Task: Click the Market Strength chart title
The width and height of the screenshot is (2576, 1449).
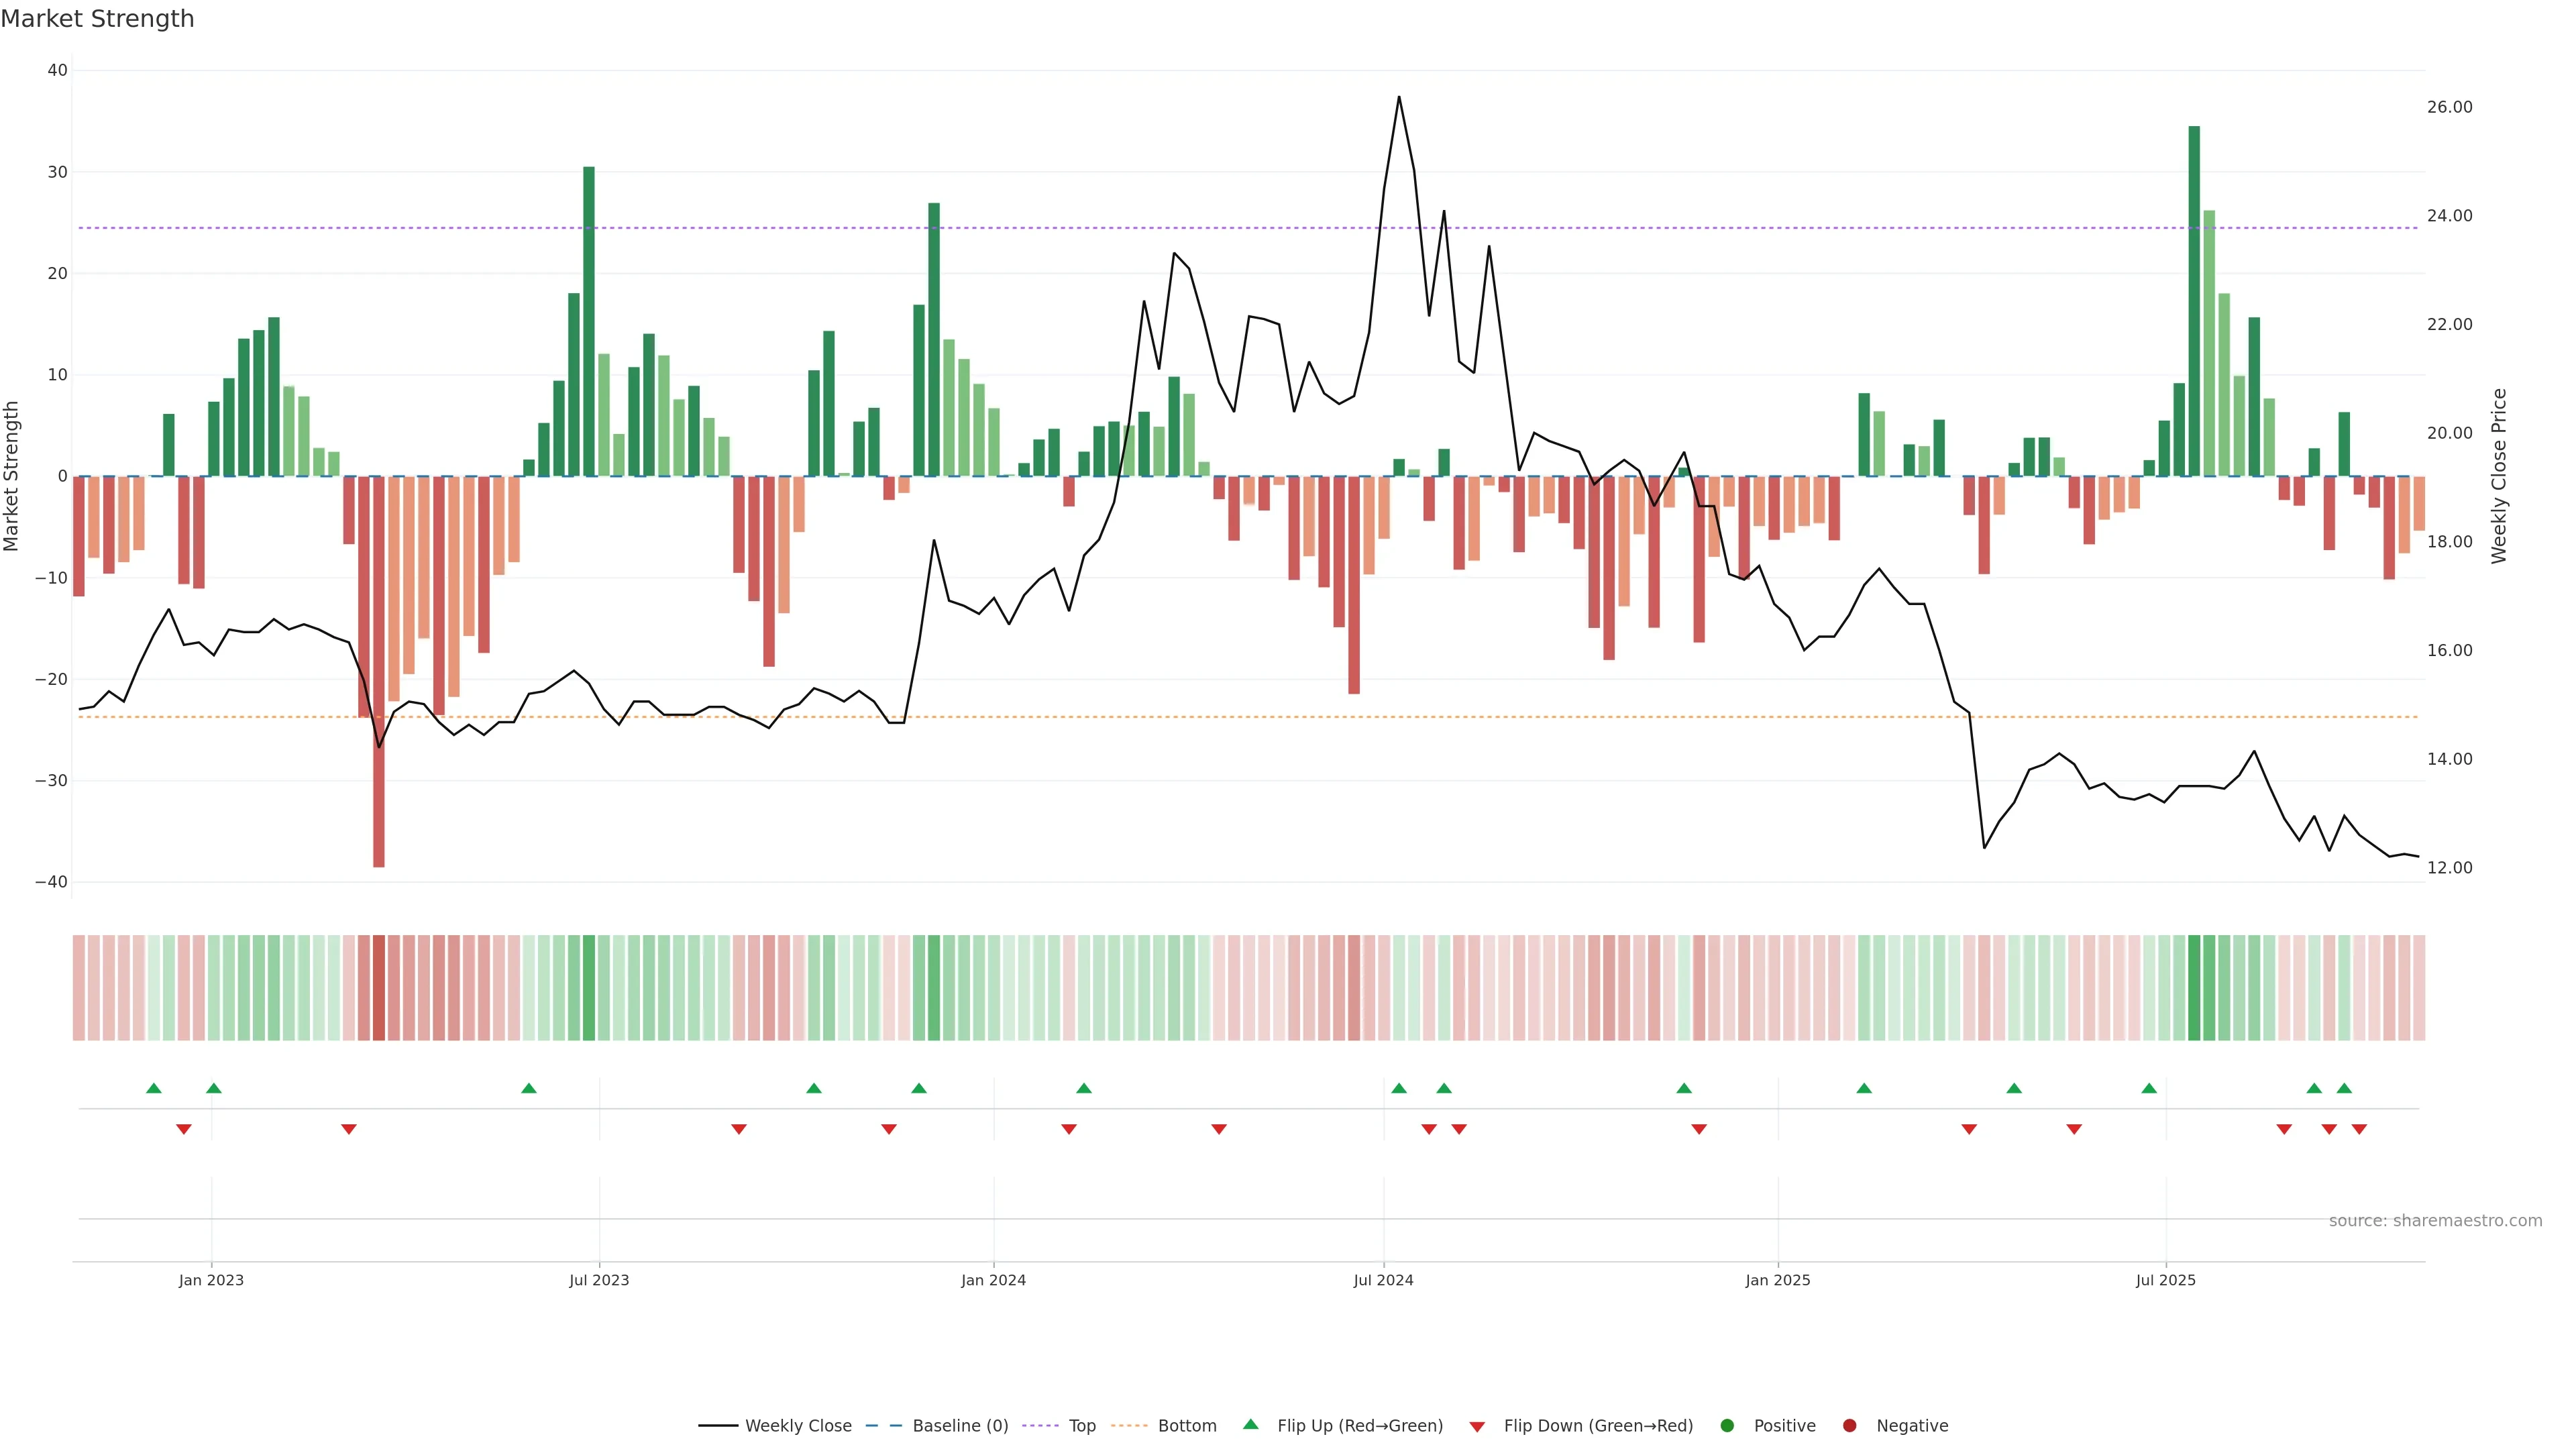Action: pyautogui.click(x=97, y=19)
